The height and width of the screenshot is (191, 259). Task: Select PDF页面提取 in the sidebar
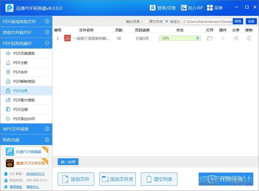point(26,53)
